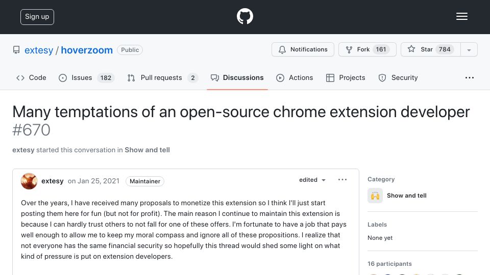Open the Pull requests tab
490x275 pixels.
[162, 77]
